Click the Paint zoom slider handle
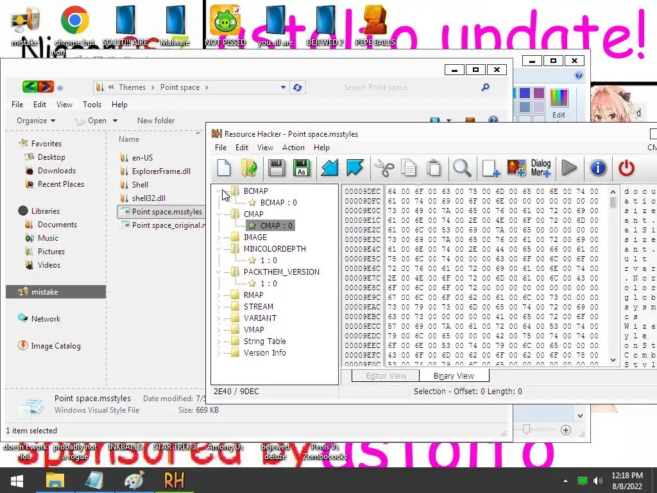 point(527,429)
